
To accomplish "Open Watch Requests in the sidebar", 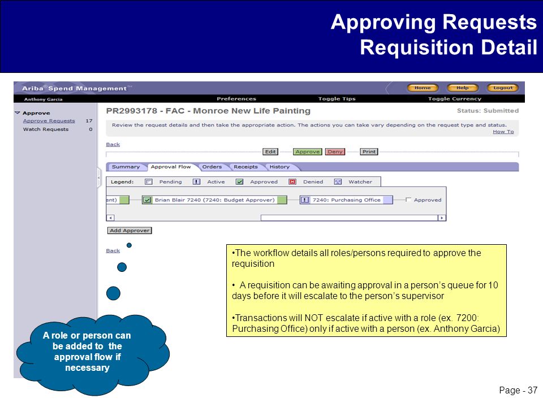I will (46, 129).
